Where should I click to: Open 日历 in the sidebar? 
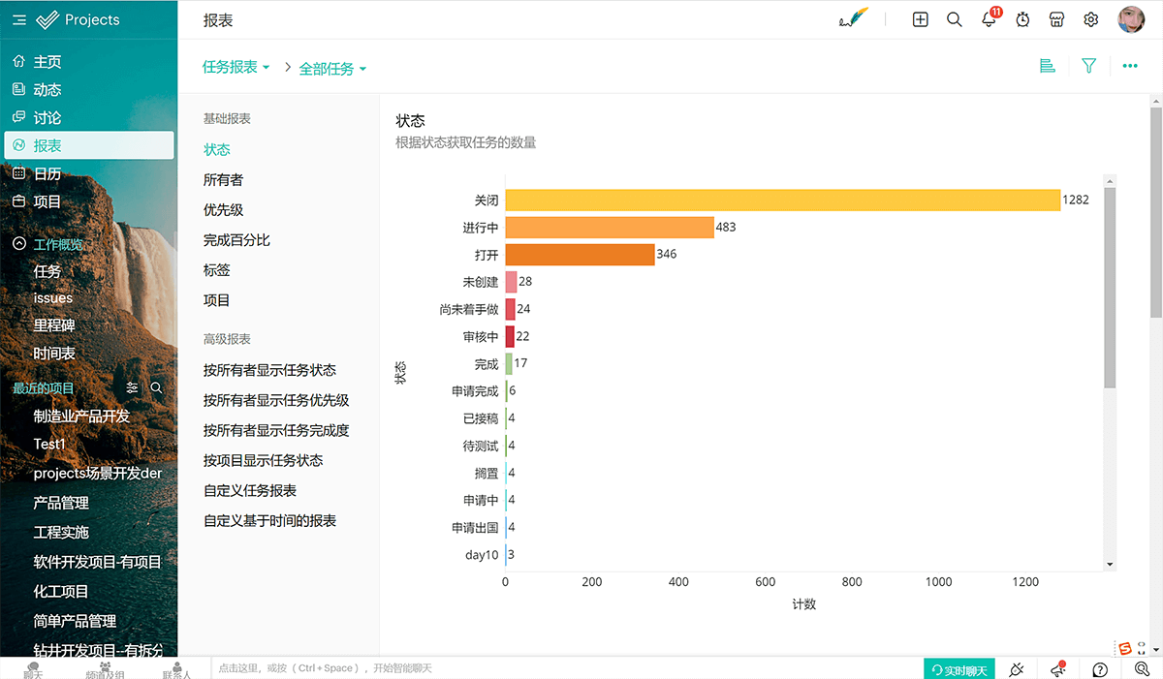pyautogui.click(x=47, y=174)
